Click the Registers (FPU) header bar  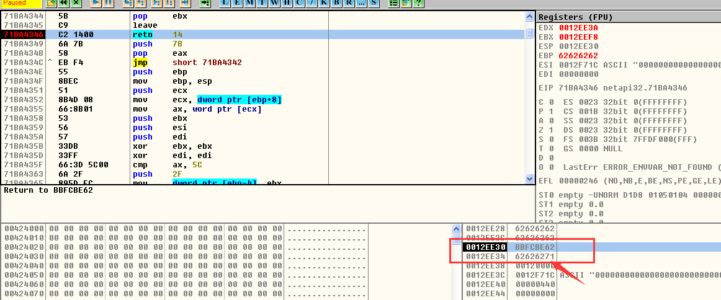pyautogui.click(x=628, y=17)
